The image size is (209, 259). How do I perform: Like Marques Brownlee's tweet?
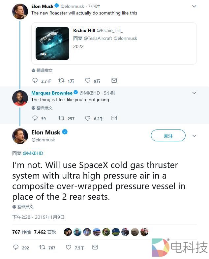[x=88, y=118]
